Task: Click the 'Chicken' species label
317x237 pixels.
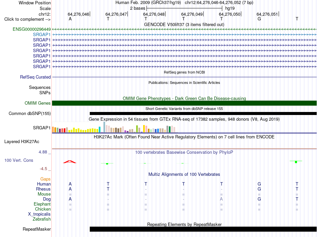Action: [x=43, y=209]
